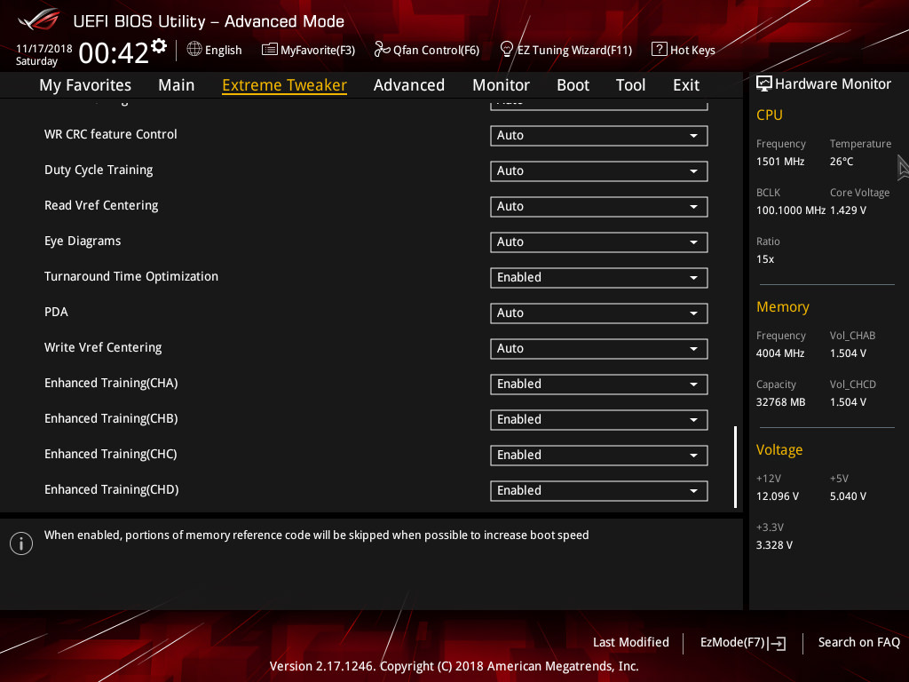
Task: Select the Duty Cycle Training label
Action: 99,170
